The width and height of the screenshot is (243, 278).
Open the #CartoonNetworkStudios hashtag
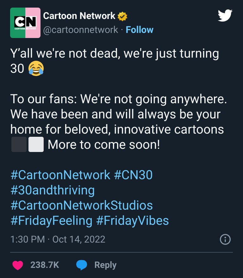coord(81,205)
